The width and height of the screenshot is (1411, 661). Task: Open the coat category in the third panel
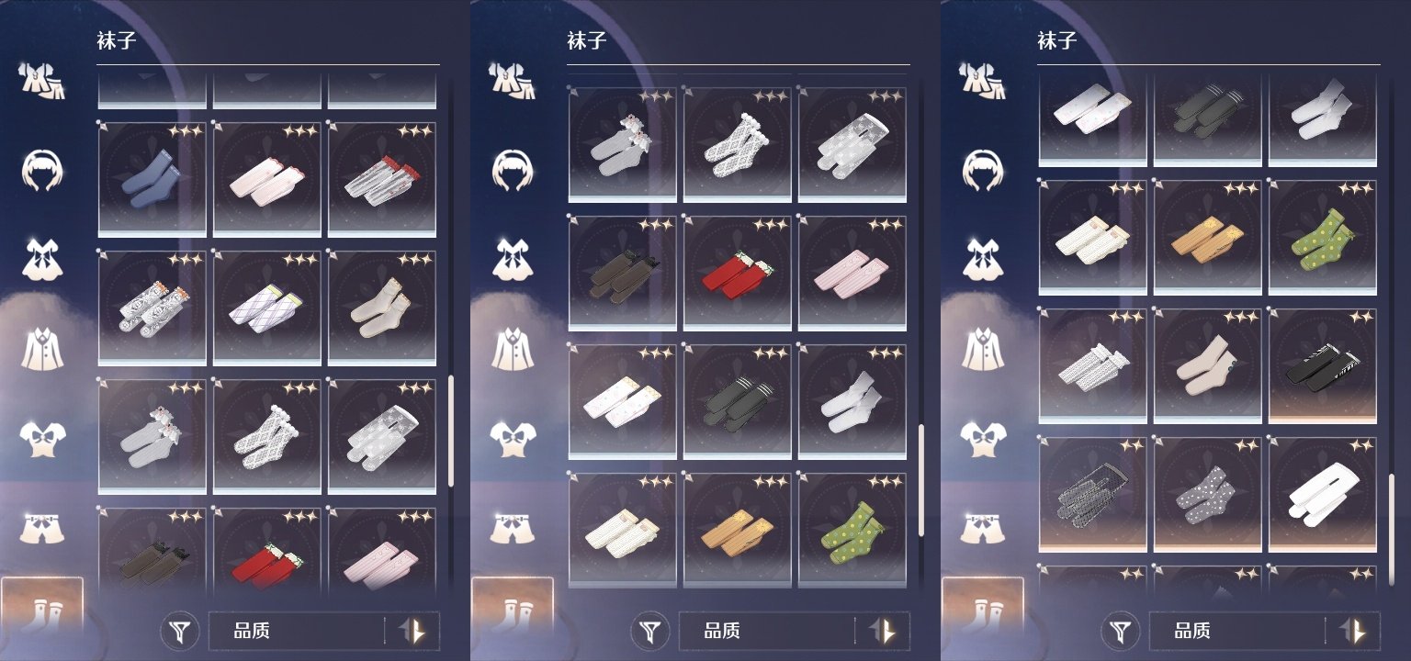(x=983, y=347)
